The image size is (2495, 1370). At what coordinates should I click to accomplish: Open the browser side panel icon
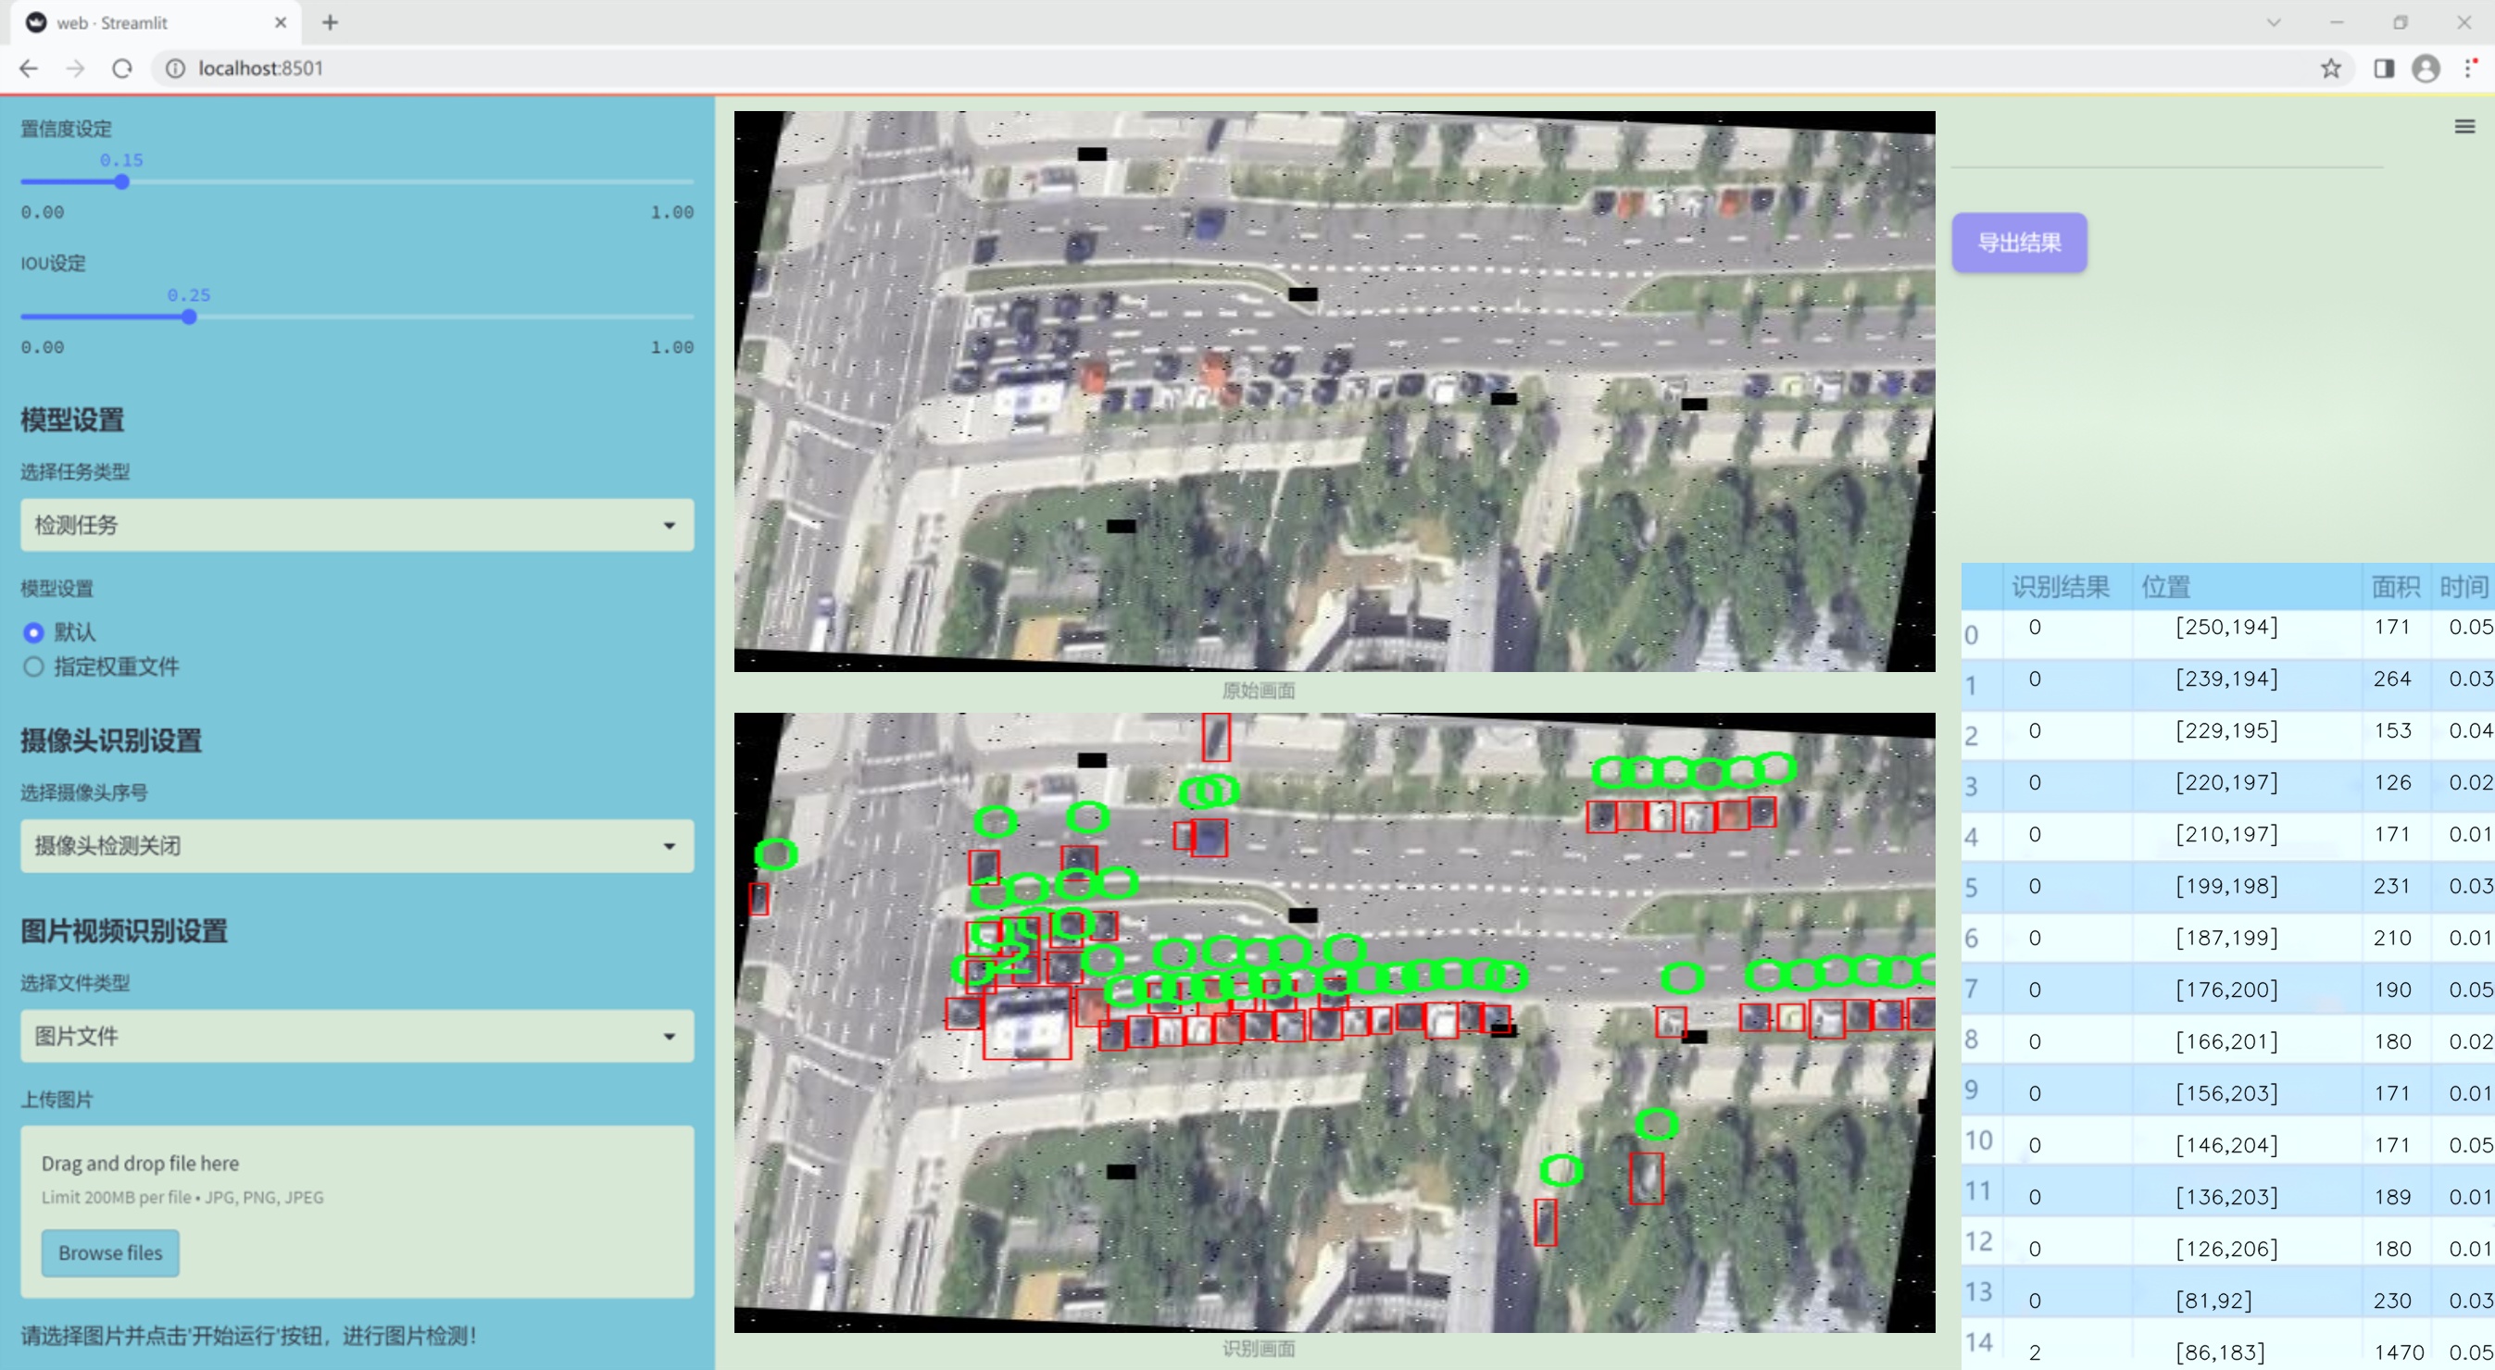pos(2384,68)
